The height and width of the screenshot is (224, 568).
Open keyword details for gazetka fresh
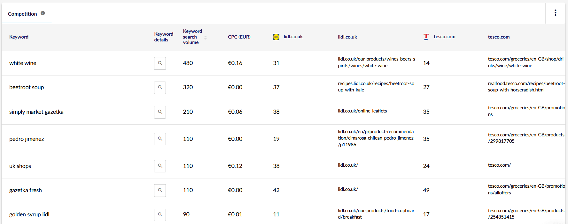(x=160, y=191)
